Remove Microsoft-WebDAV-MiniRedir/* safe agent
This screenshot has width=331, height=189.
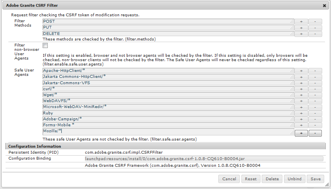click(315, 107)
